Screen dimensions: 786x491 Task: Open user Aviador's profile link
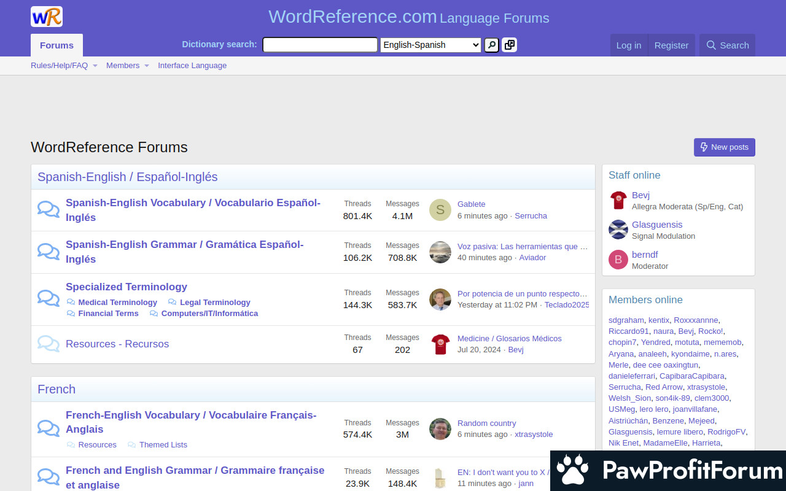pyautogui.click(x=532, y=257)
